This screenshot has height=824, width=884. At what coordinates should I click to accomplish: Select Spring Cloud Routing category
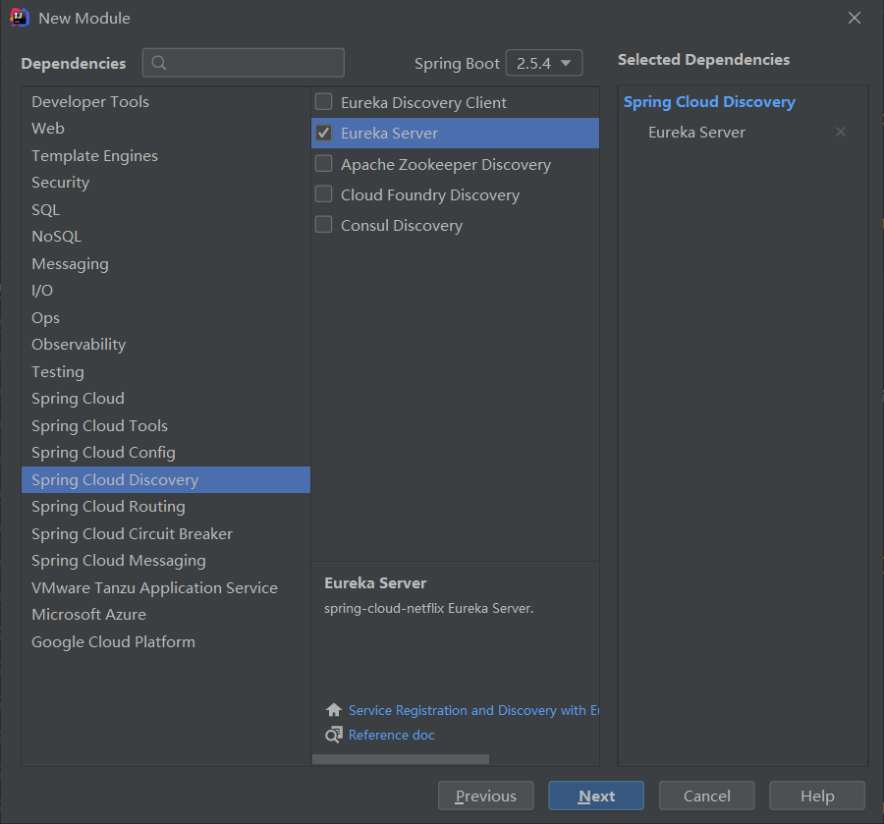[108, 507]
